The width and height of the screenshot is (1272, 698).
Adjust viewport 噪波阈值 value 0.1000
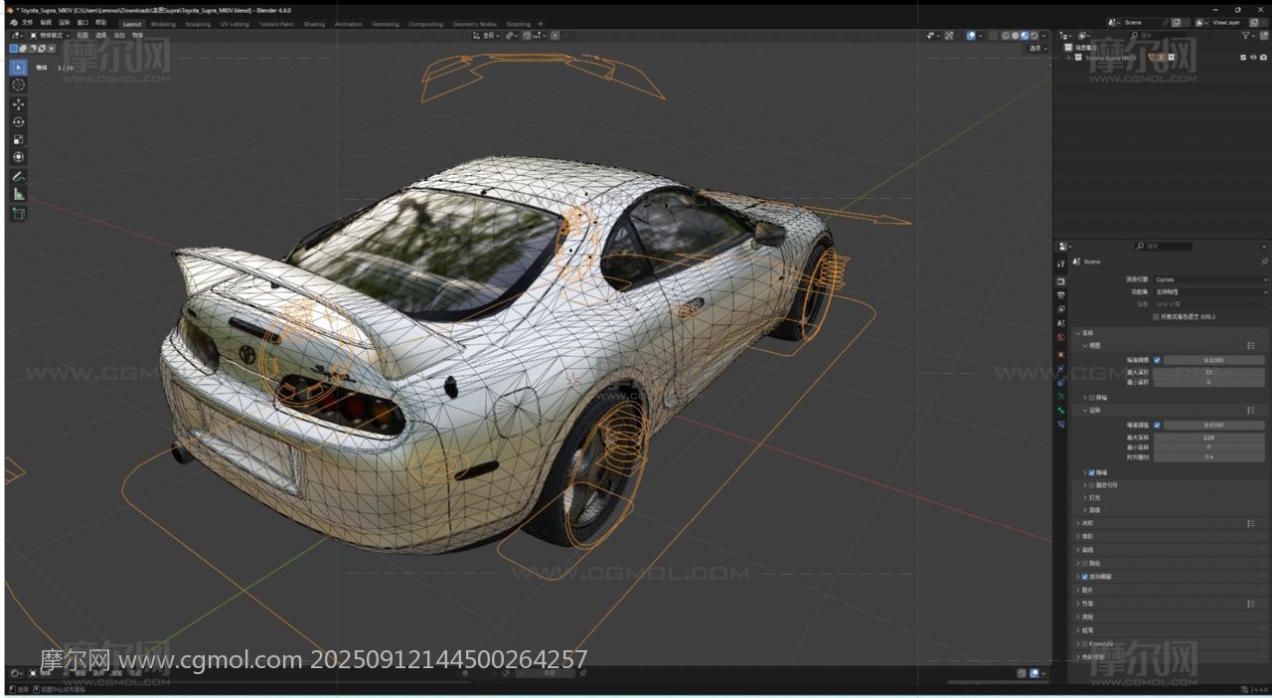tap(1213, 360)
